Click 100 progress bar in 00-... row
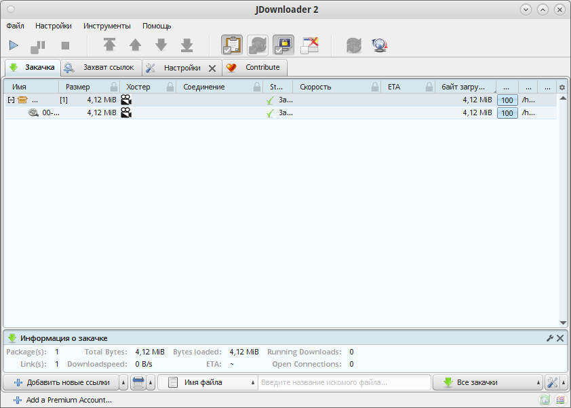Screen dimensions: 571x408 (x=507, y=113)
